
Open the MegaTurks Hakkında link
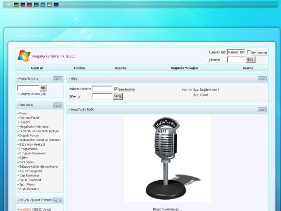pyautogui.click(x=34, y=127)
